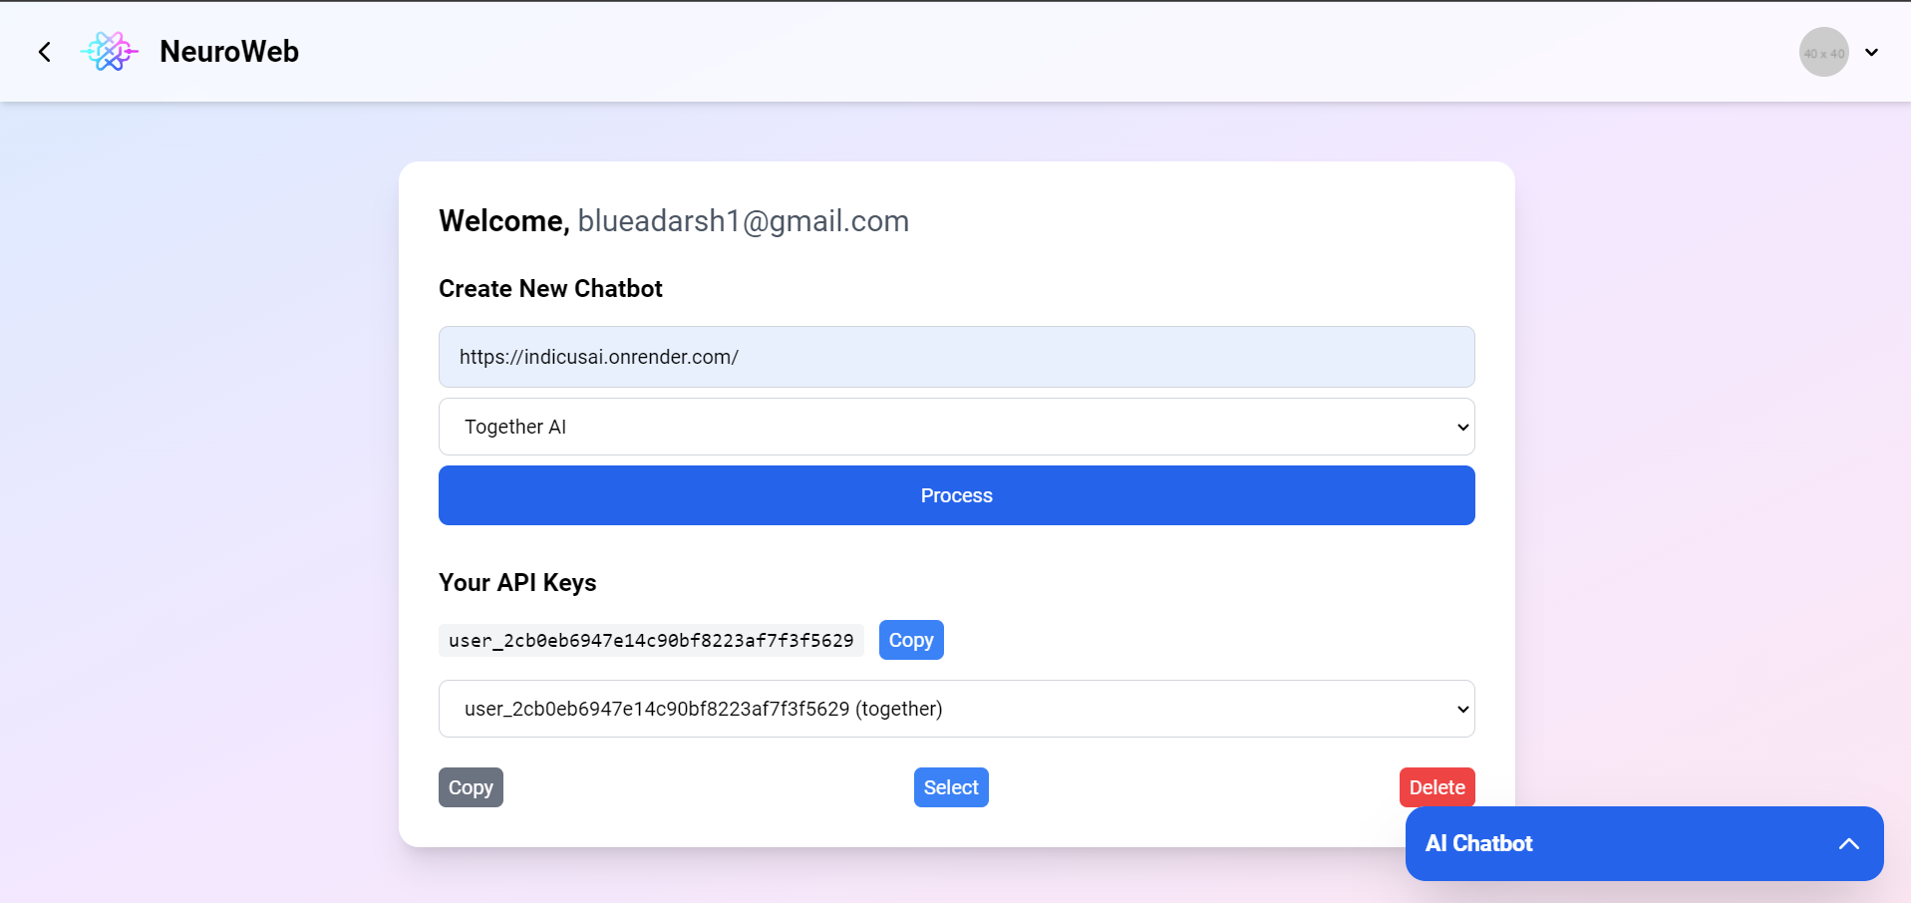1911x903 pixels.
Task: Open the API key selection dropdown
Action: point(957,709)
